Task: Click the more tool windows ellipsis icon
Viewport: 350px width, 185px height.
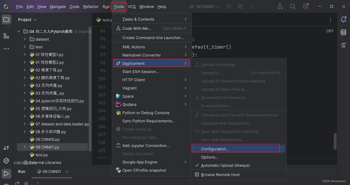Action: click(x=6, y=49)
